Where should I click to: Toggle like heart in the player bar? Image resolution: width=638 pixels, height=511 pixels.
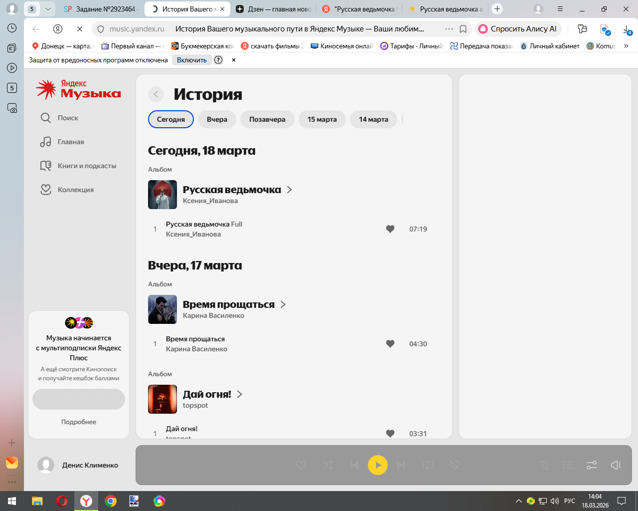click(x=301, y=465)
